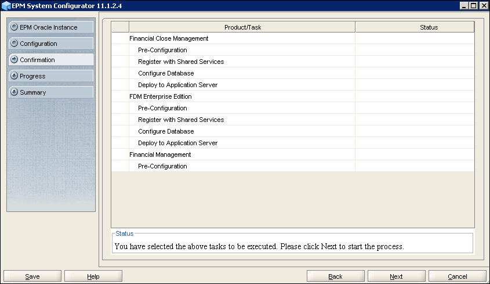Maximize the configurator window

pyautogui.click(x=474, y=5)
